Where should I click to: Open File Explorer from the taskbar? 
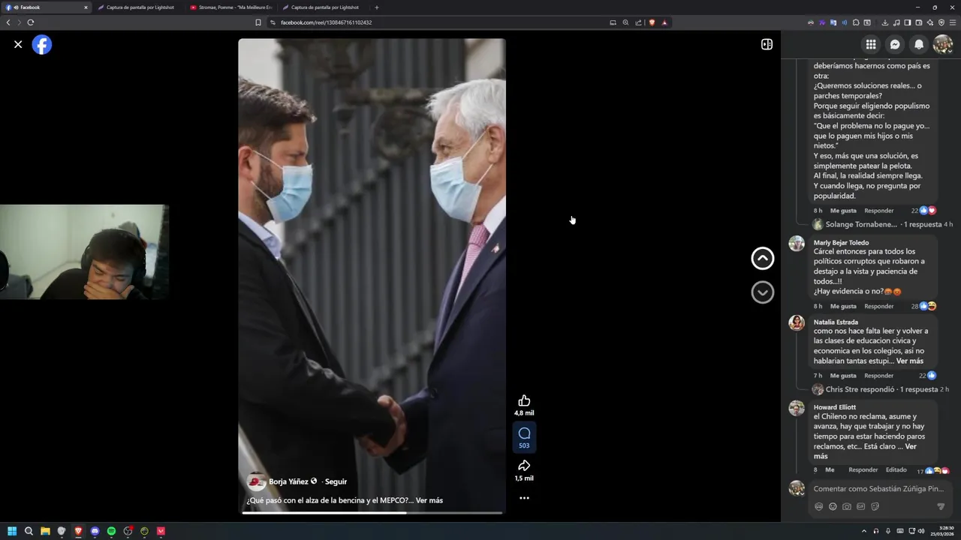(45, 531)
